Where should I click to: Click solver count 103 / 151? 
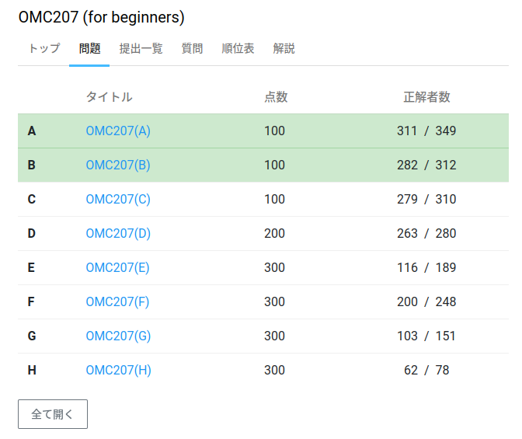pyautogui.click(x=426, y=336)
